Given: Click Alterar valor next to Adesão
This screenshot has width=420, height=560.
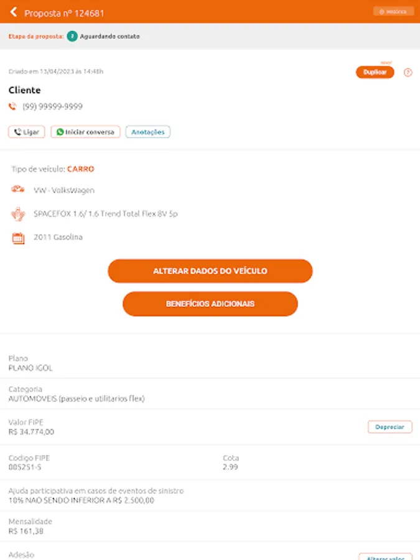Looking at the screenshot, I should (x=385, y=556).
